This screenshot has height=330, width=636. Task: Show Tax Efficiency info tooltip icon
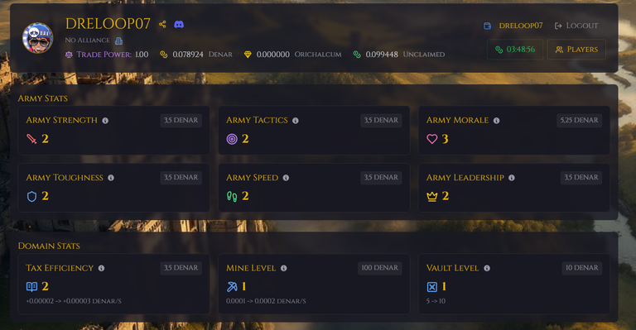click(x=101, y=268)
